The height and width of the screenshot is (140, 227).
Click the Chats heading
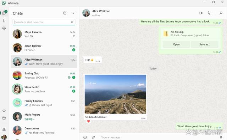tap(18, 13)
